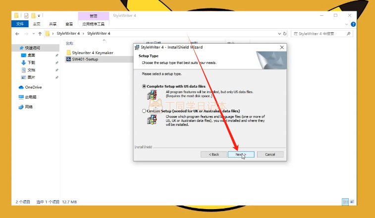Go forward in Explorer navigation
The height and width of the screenshot is (218, 375).
26,34
